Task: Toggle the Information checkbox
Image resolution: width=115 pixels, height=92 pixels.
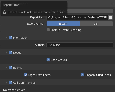Action: coord(11,37)
